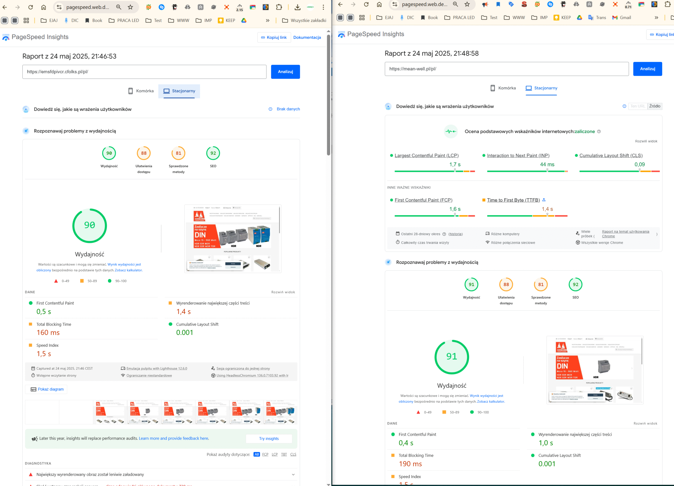The height and width of the screenshot is (486, 674).
Task: Switch to Źródło data toggle
Action: [x=655, y=106]
